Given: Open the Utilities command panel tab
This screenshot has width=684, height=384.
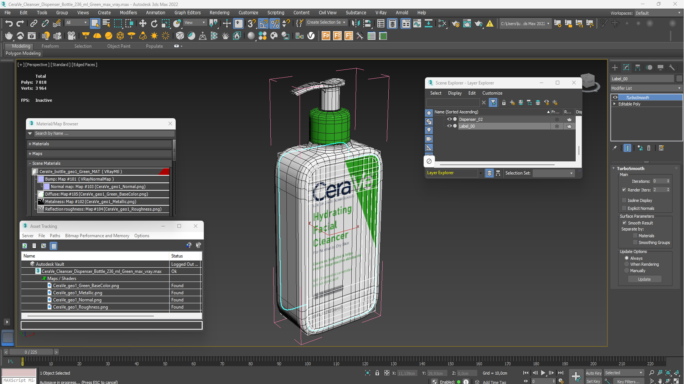Looking at the screenshot, I should point(672,68).
